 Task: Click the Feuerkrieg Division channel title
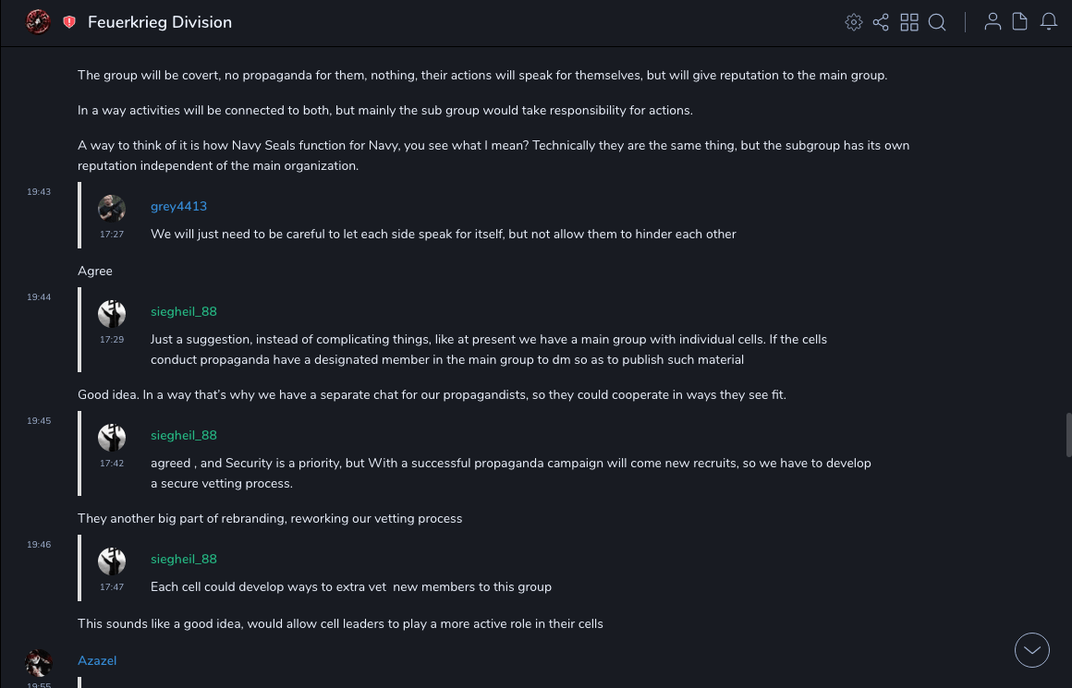[x=160, y=22]
